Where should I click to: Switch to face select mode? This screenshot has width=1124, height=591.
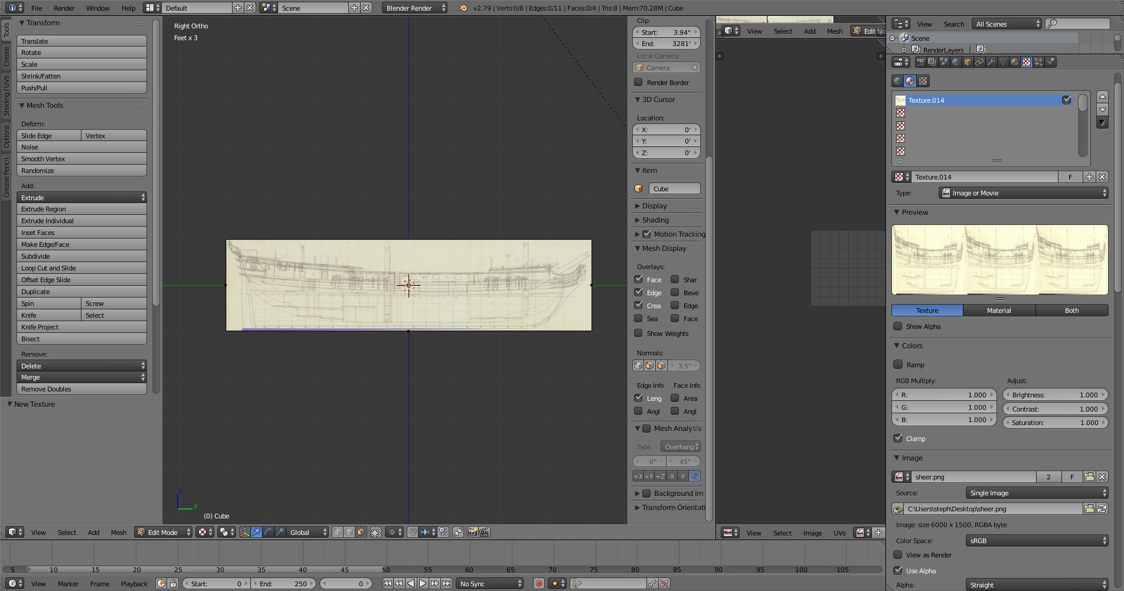[361, 532]
